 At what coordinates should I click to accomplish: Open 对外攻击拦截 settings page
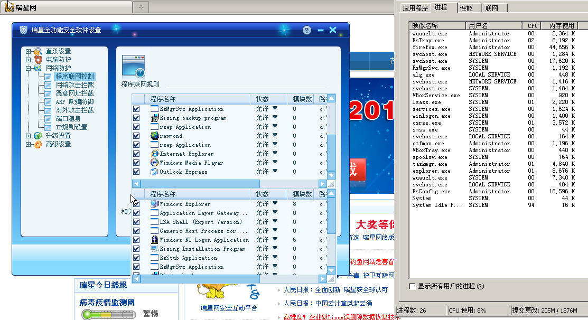(74, 110)
